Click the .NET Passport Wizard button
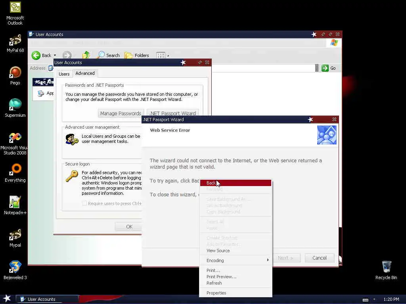 [173, 113]
